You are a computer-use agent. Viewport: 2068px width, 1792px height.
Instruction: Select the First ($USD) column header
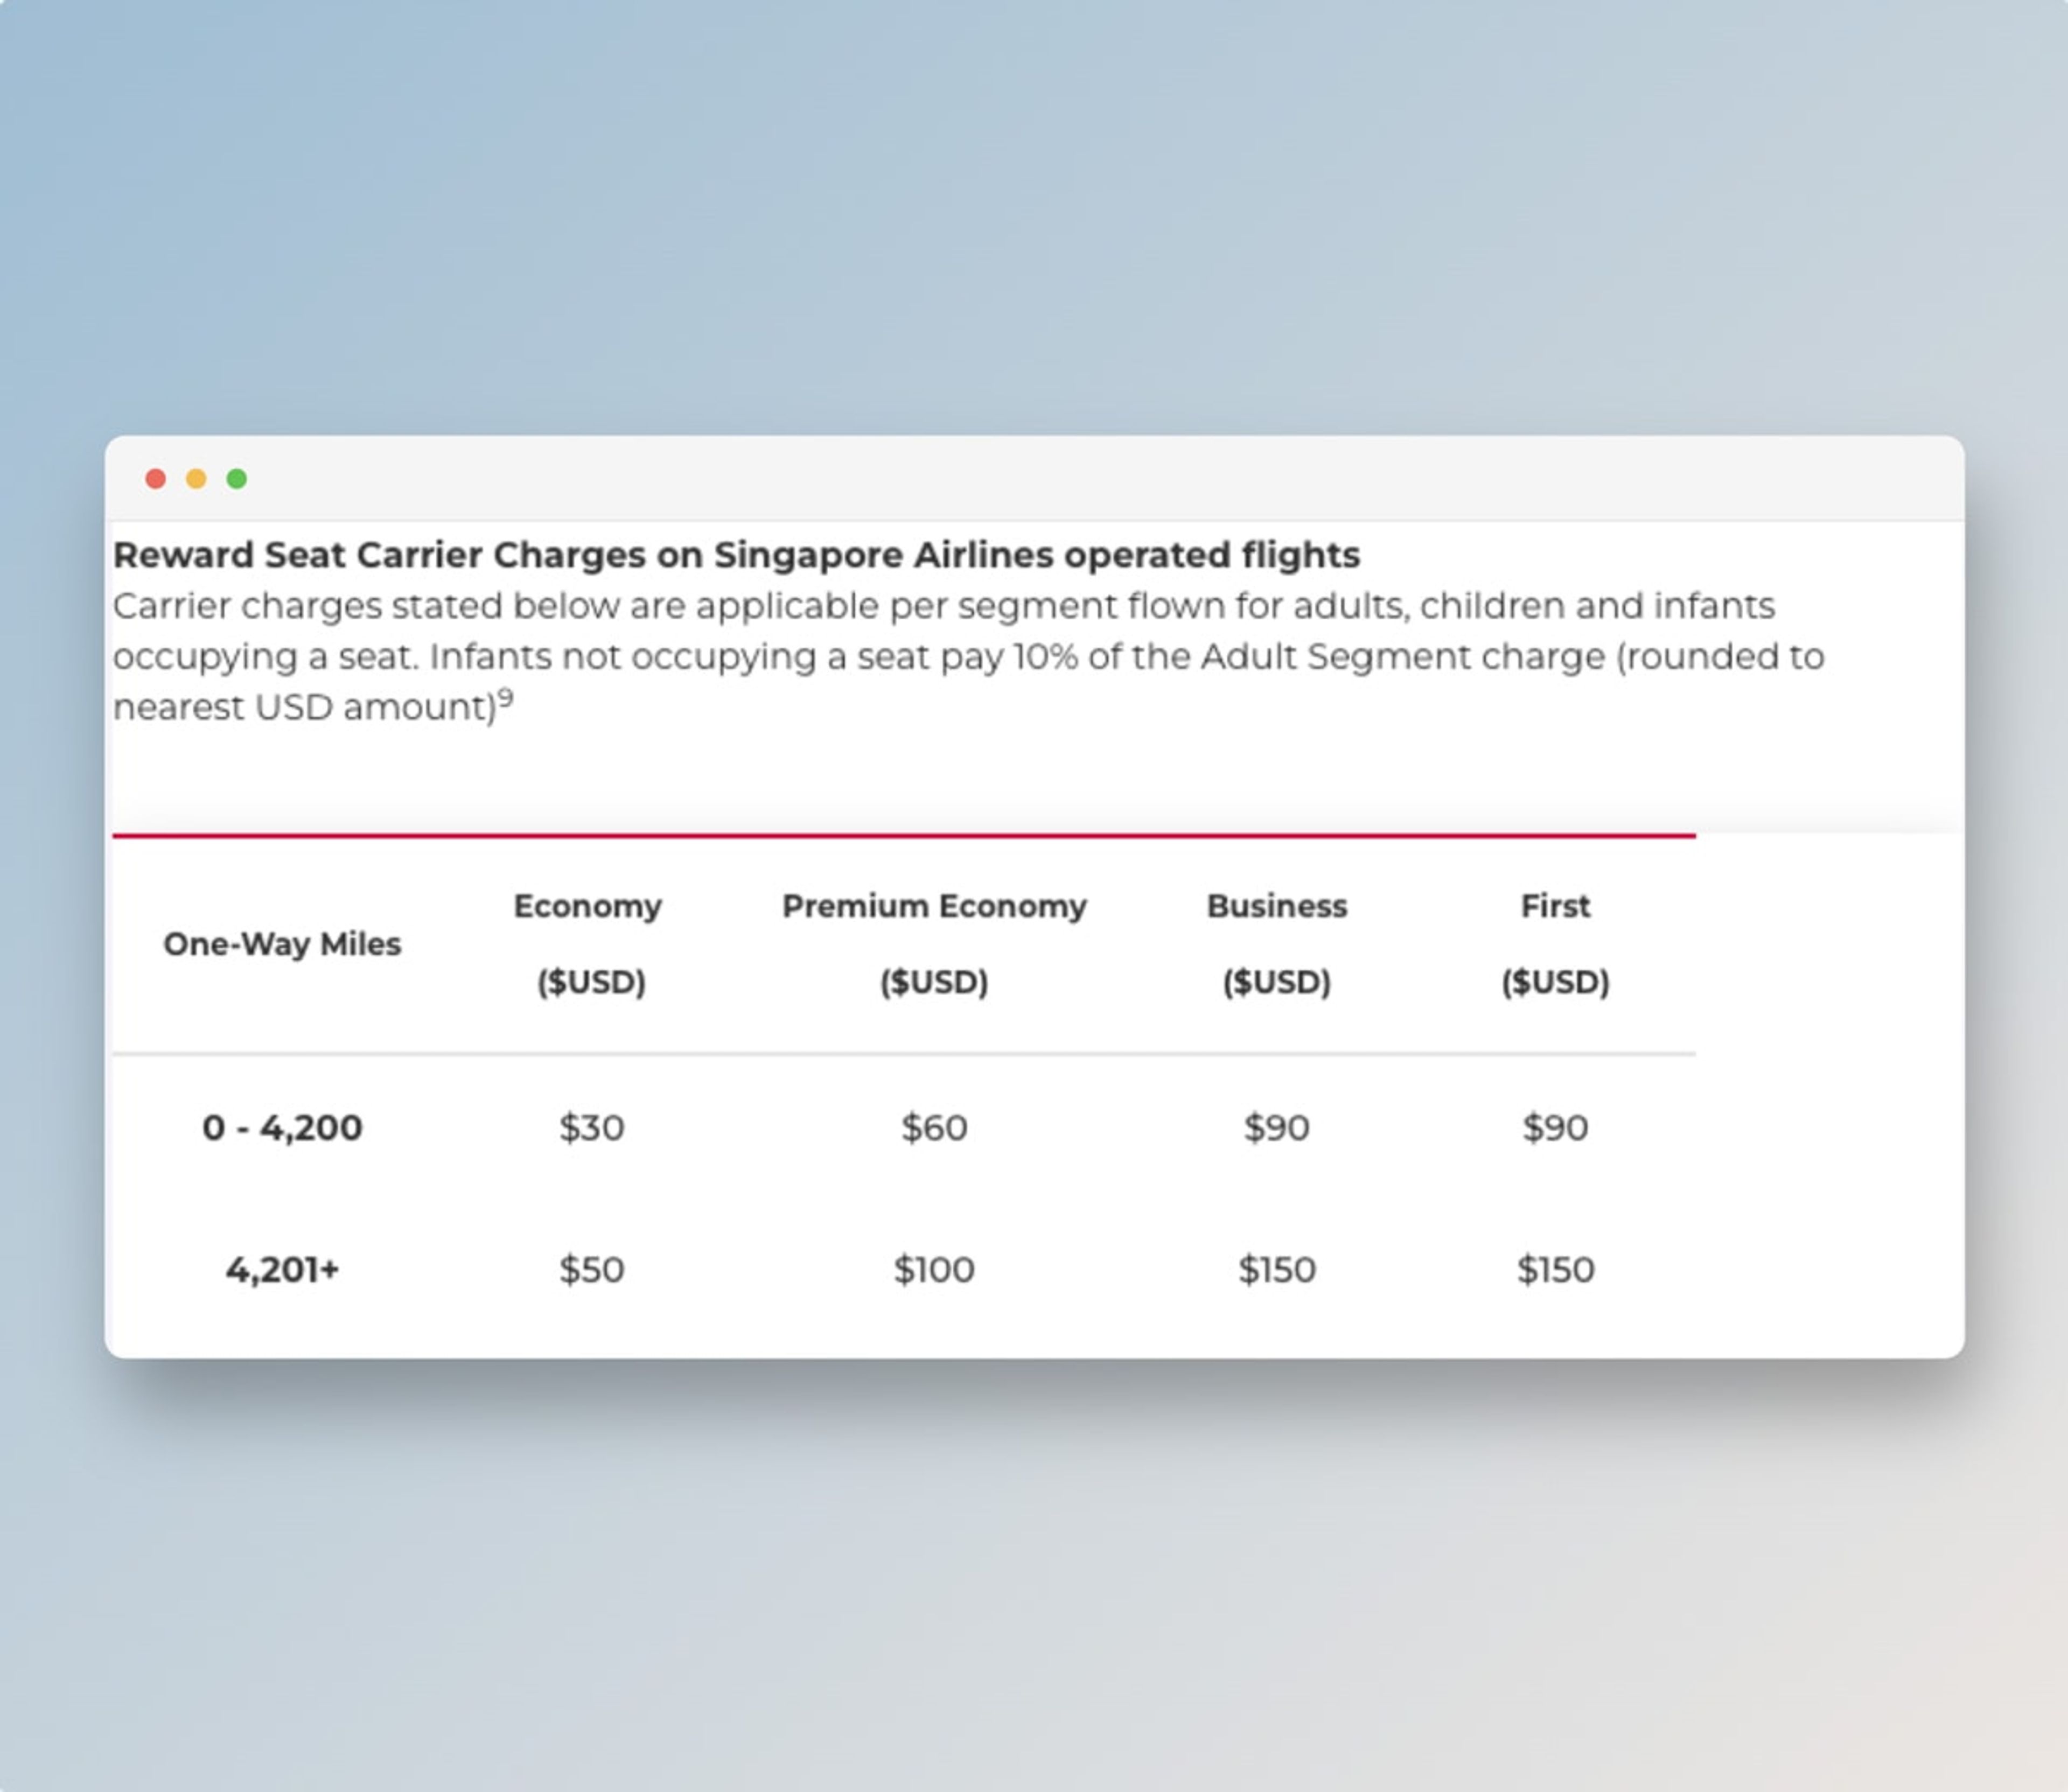1555,943
